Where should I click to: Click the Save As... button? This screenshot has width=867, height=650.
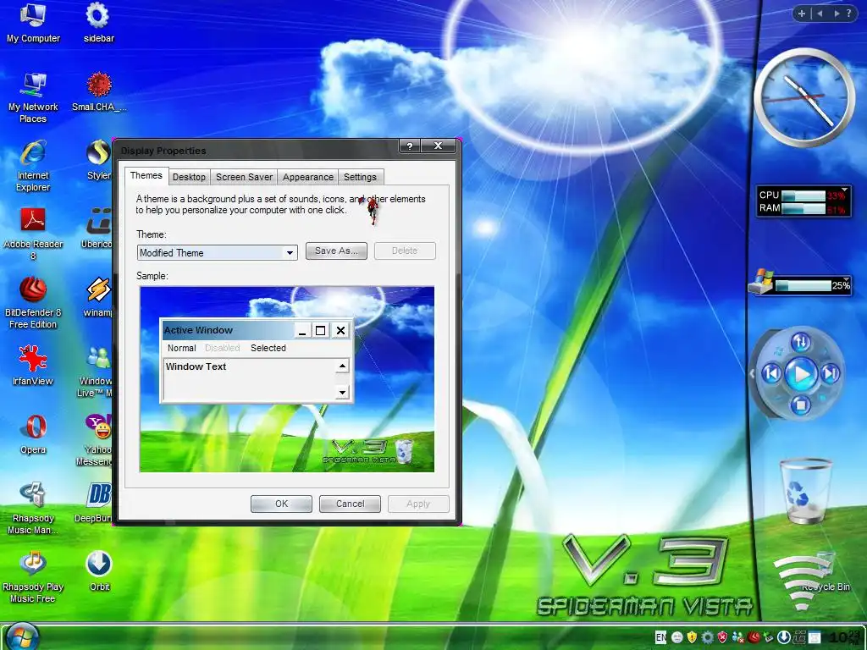pos(336,251)
